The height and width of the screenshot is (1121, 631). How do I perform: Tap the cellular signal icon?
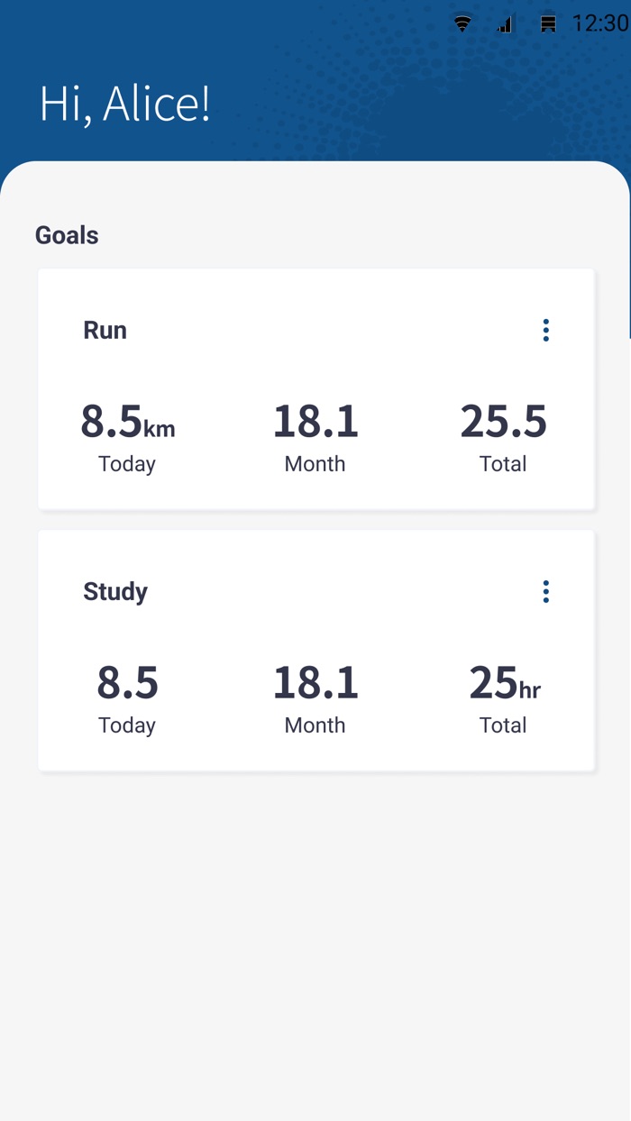(505, 24)
